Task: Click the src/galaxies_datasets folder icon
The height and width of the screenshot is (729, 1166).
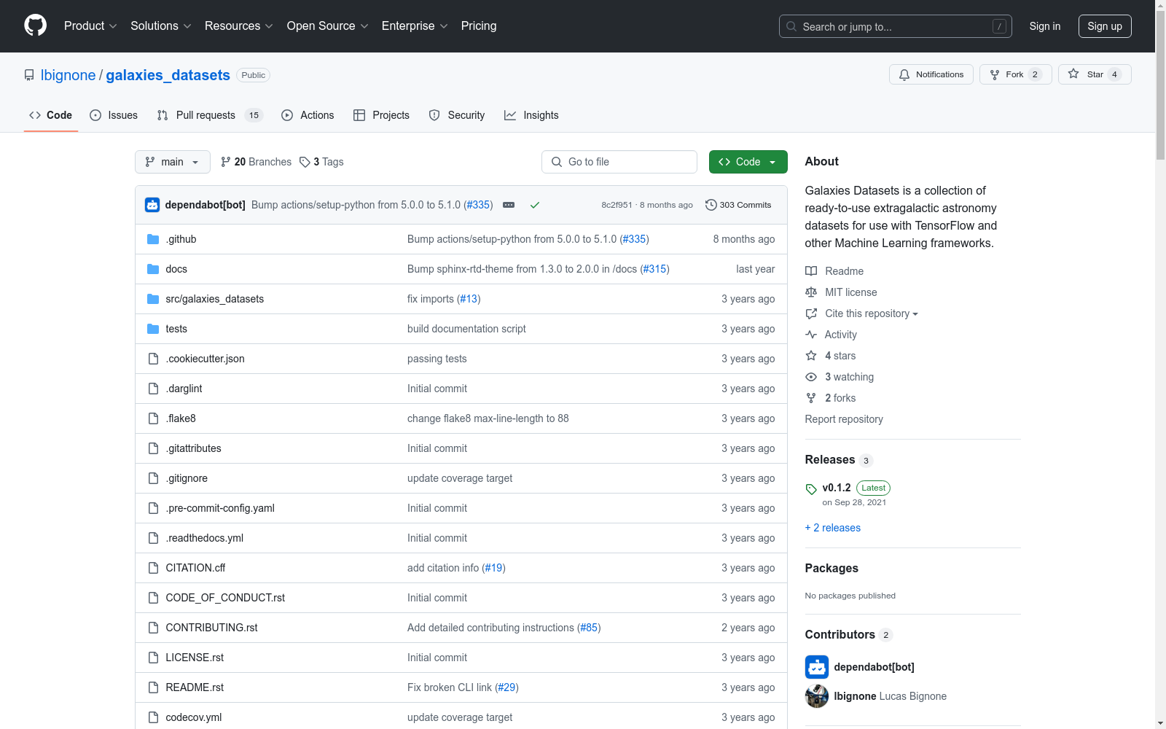Action: 153,299
